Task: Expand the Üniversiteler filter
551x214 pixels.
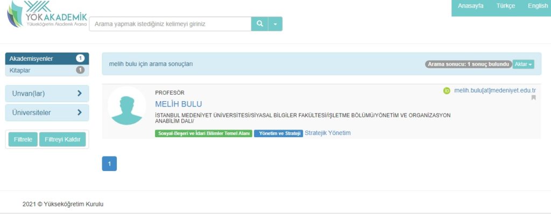Action: coord(47,113)
